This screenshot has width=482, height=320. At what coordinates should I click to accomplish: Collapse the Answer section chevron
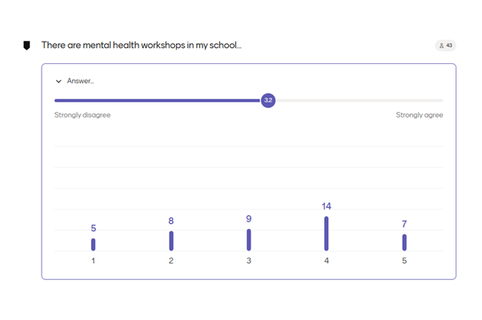(58, 81)
